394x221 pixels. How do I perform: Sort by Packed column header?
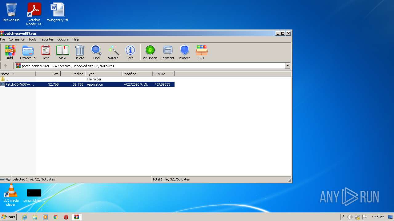click(x=73, y=74)
